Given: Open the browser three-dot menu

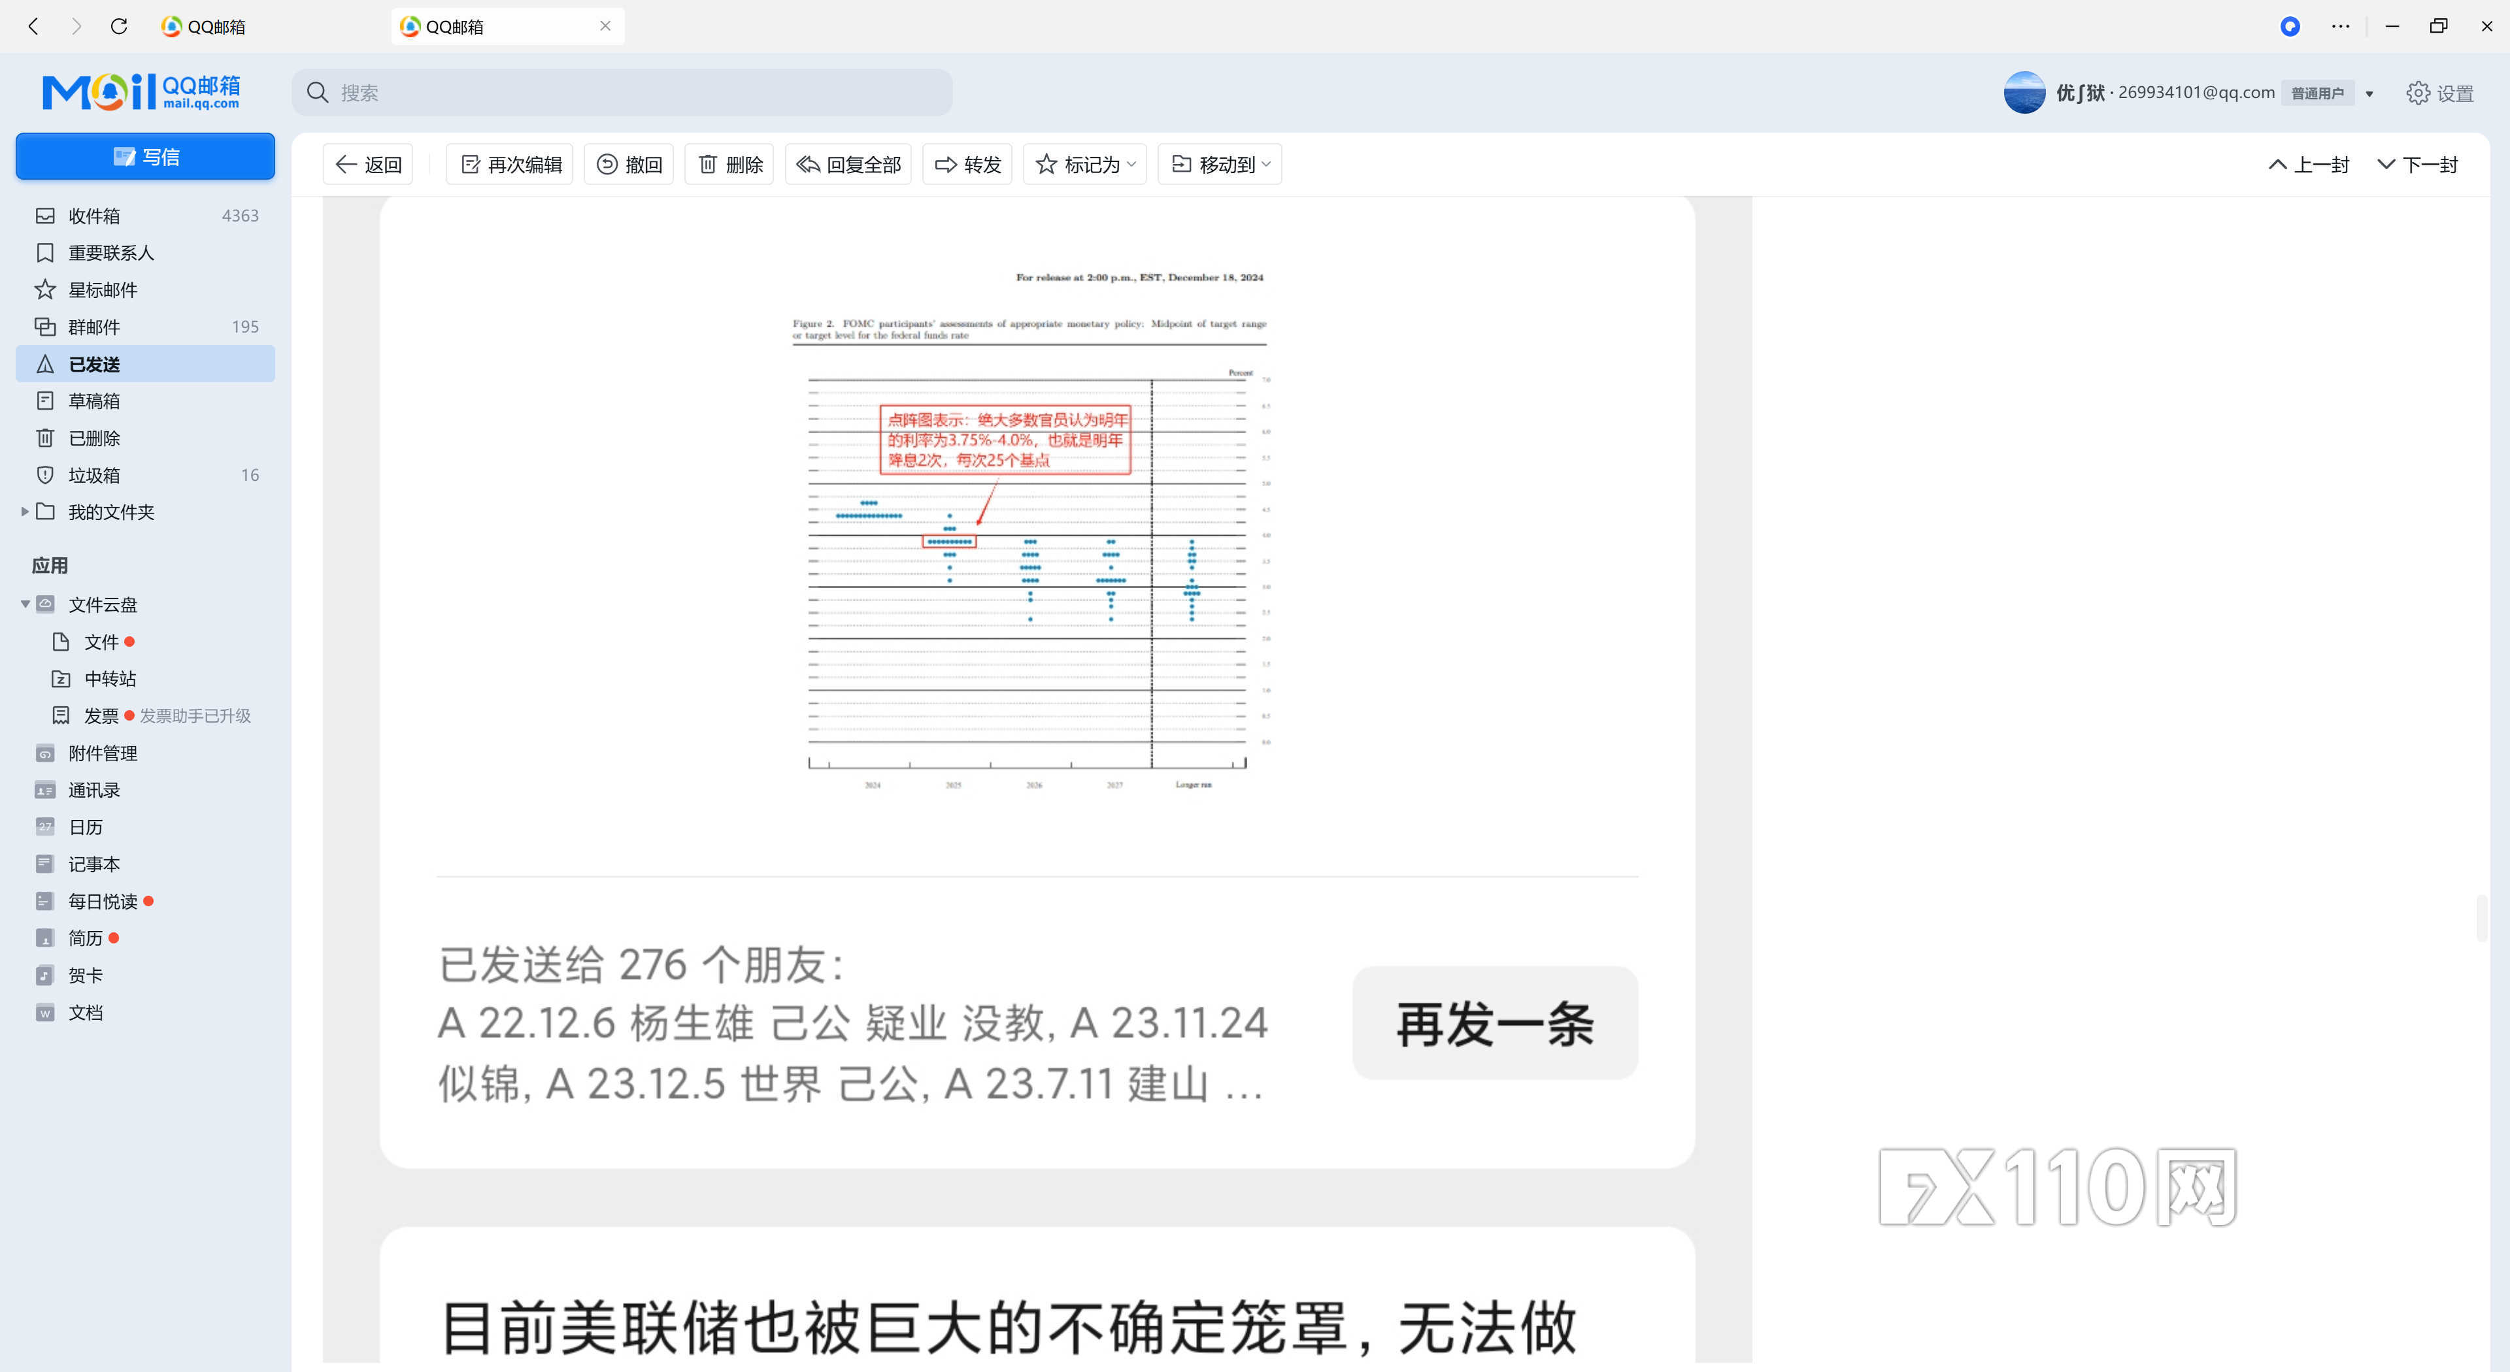Looking at the screenshot, I should tap(2341, 26).
